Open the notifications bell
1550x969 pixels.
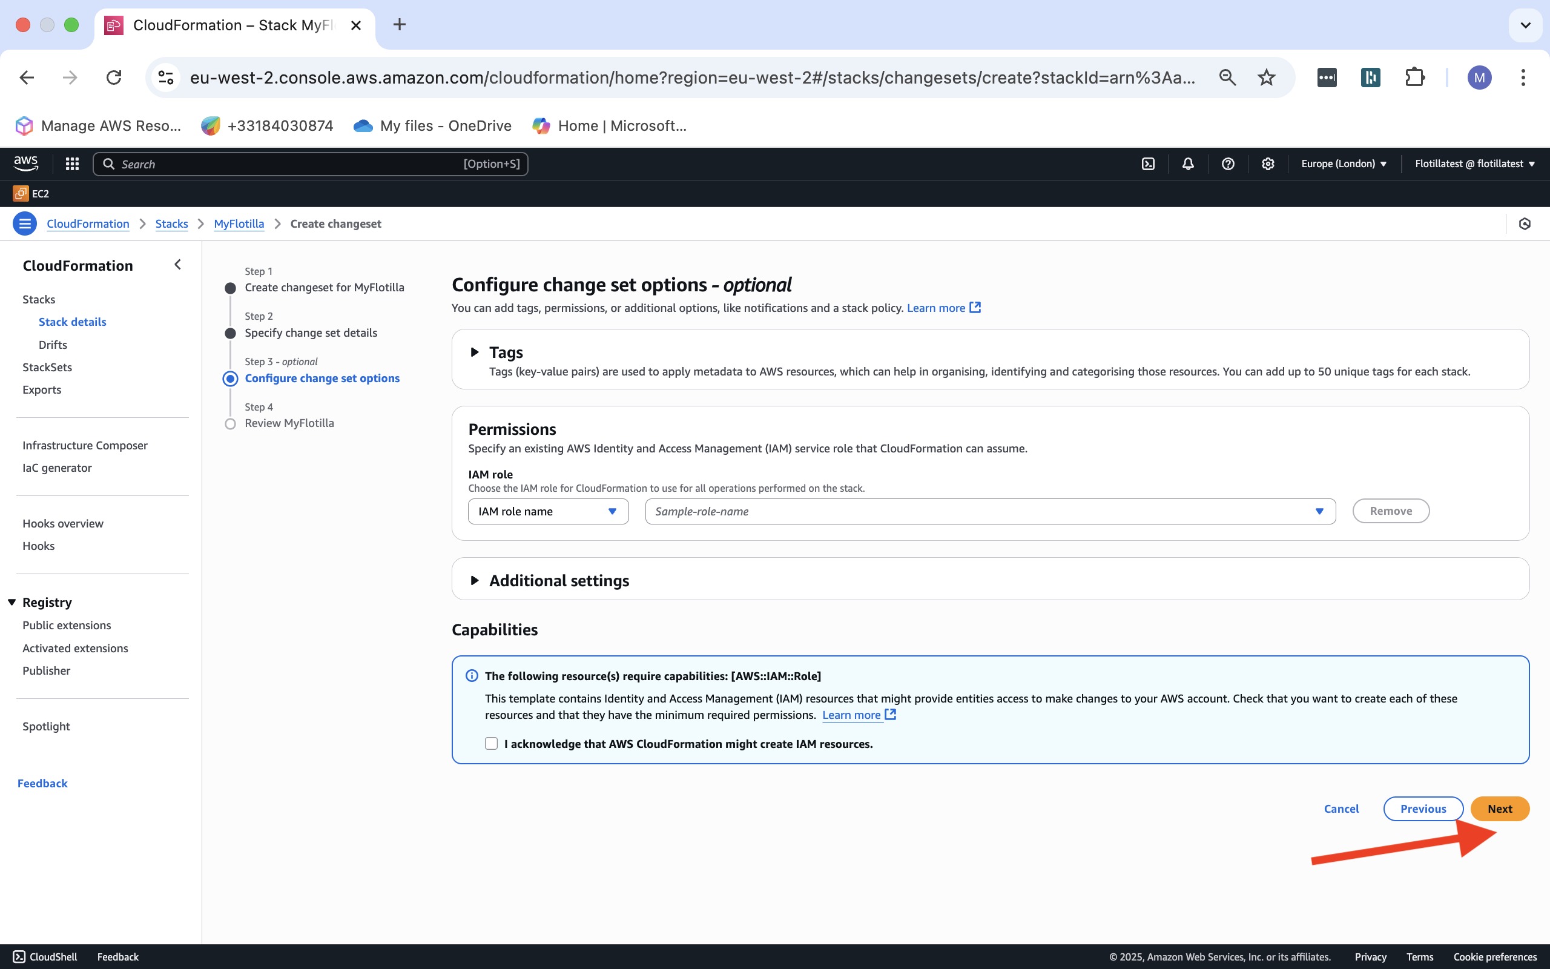click(1187, 164)
